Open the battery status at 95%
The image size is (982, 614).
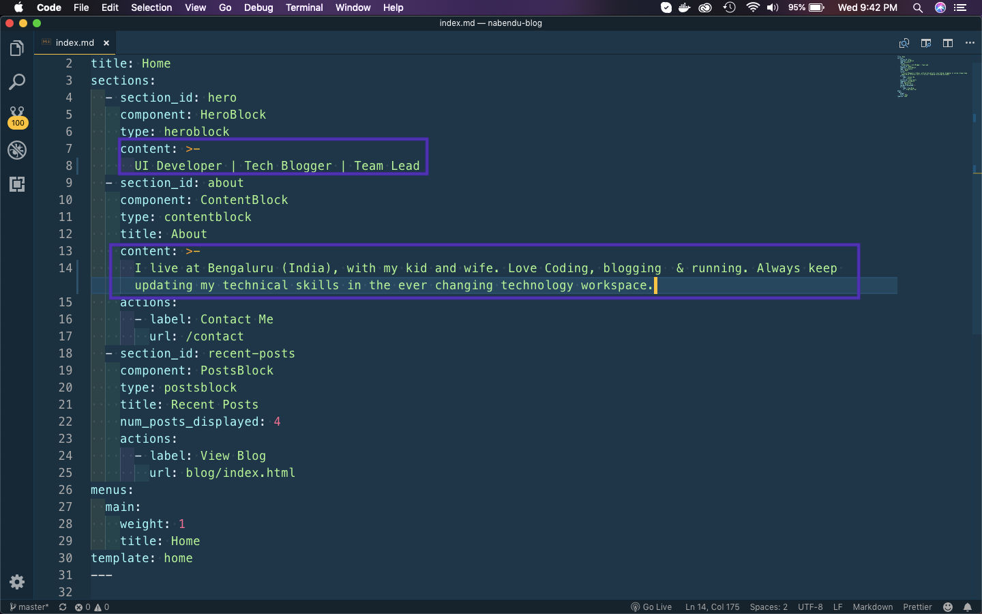(x=807, y=8)
